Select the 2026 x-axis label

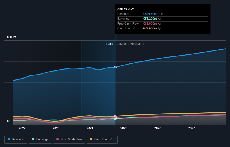point(158,128)
